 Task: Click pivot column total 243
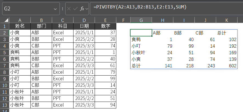click(x=205, y=66)
